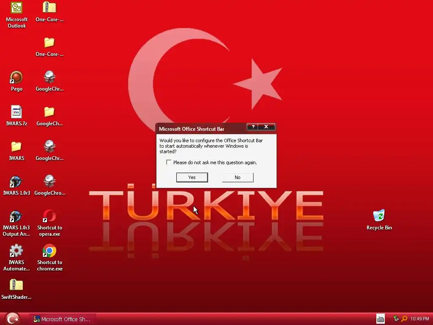Click the Safely Remove Hardware tray icon

click(396, 319)
